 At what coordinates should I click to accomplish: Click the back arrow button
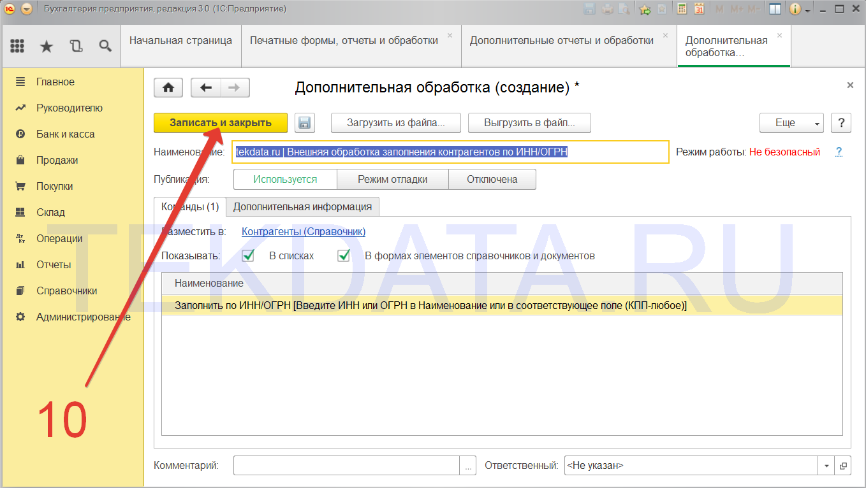205,88
